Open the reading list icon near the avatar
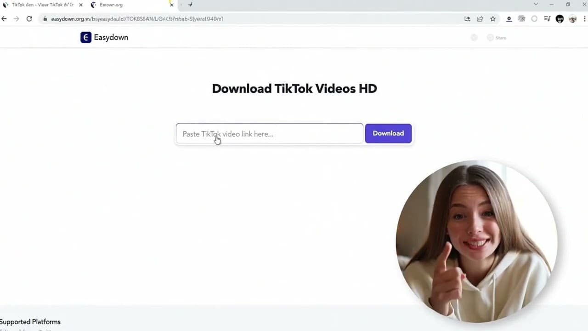The width and height of the screenshot is (588, 331). coord(547,19)
